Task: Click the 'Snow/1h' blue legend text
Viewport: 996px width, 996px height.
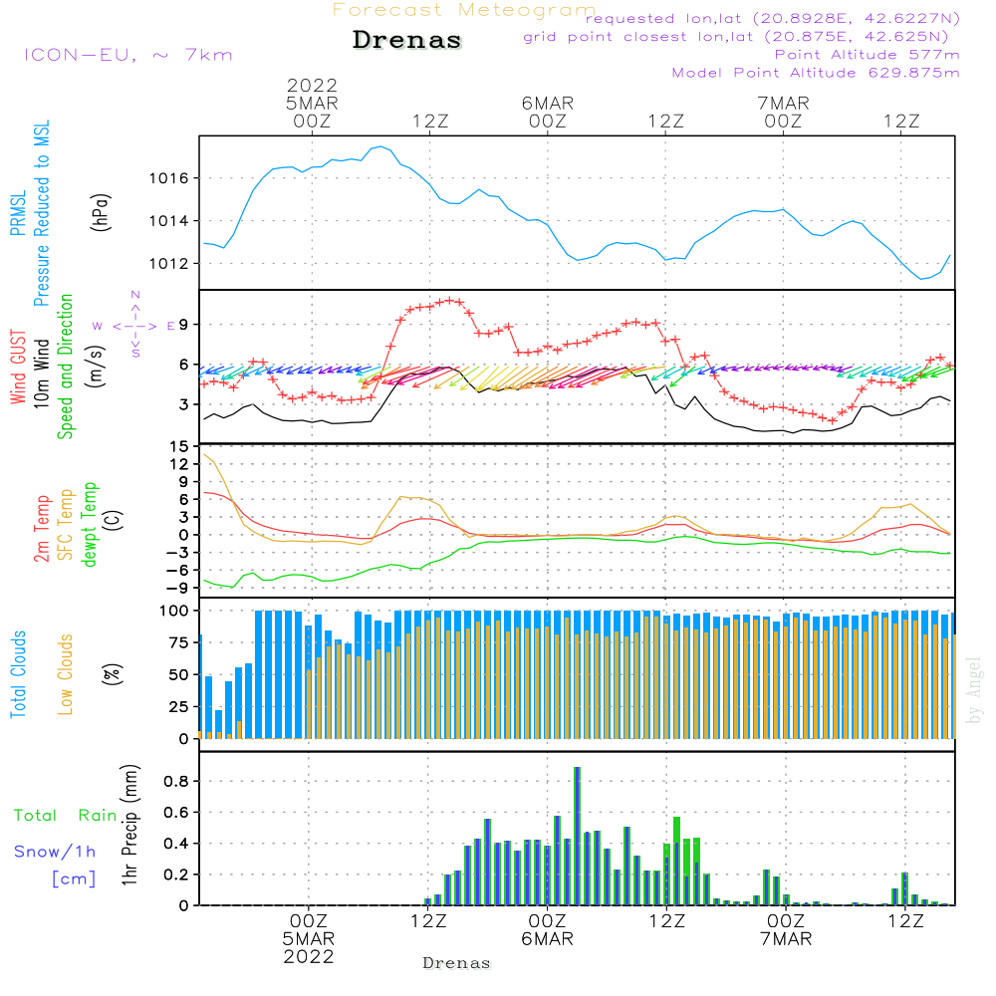Action: click(x=55, y=852)
